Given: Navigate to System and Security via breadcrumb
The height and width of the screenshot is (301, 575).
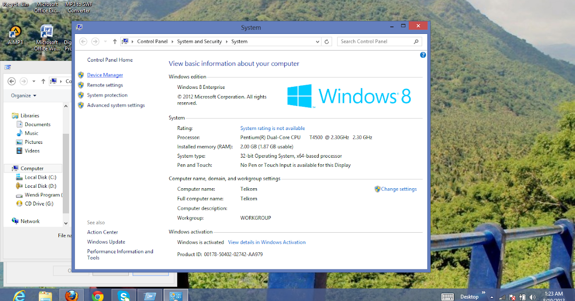Looking at the screenshot, I should coord(199,41).
